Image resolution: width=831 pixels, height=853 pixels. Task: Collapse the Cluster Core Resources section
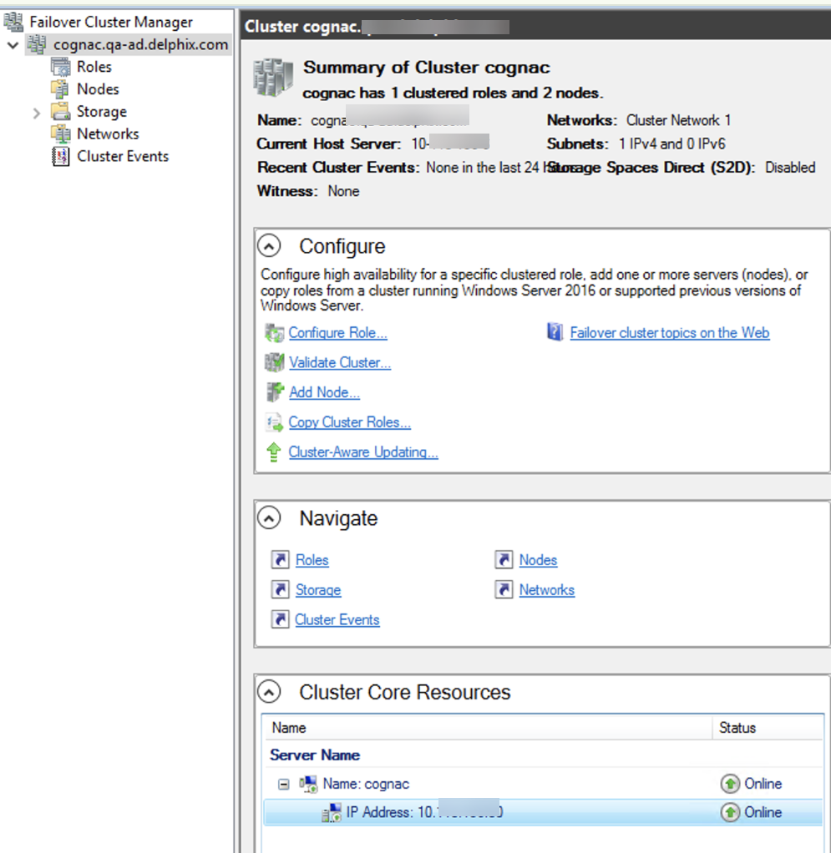[x=269, y=692]
